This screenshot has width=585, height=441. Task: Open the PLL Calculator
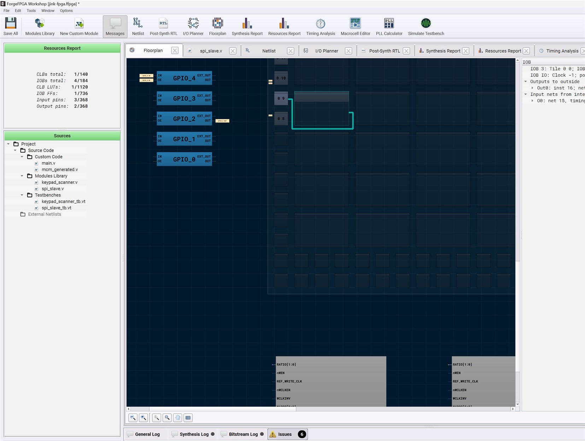pos(389,27)
